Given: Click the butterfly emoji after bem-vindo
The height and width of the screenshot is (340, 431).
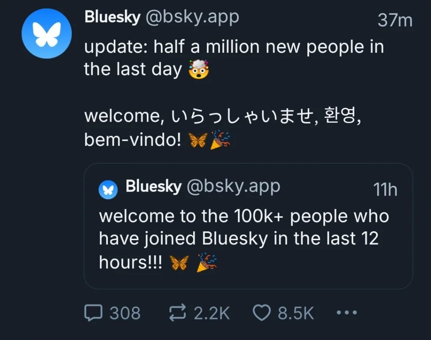Looking at the screenshot, I should click(x=199, y=140).
